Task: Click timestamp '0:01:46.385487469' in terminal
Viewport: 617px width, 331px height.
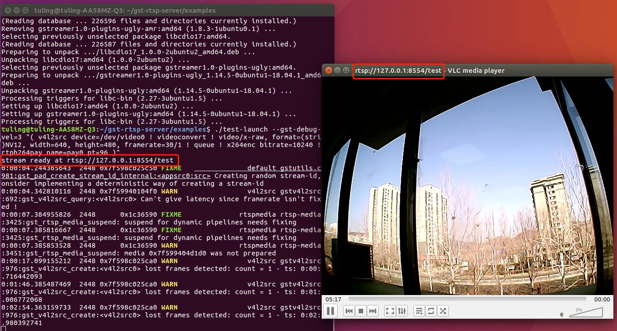Action: point(36,284)
